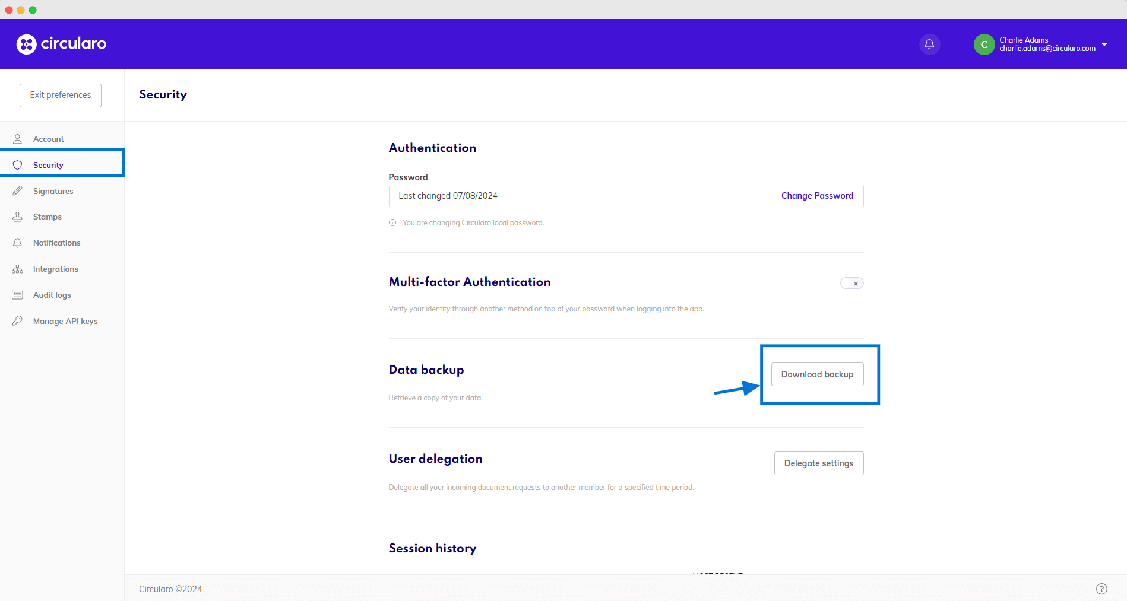
Task: Enable the Multi-factor Authentication toggle
Action: click(x=851, y=284)
